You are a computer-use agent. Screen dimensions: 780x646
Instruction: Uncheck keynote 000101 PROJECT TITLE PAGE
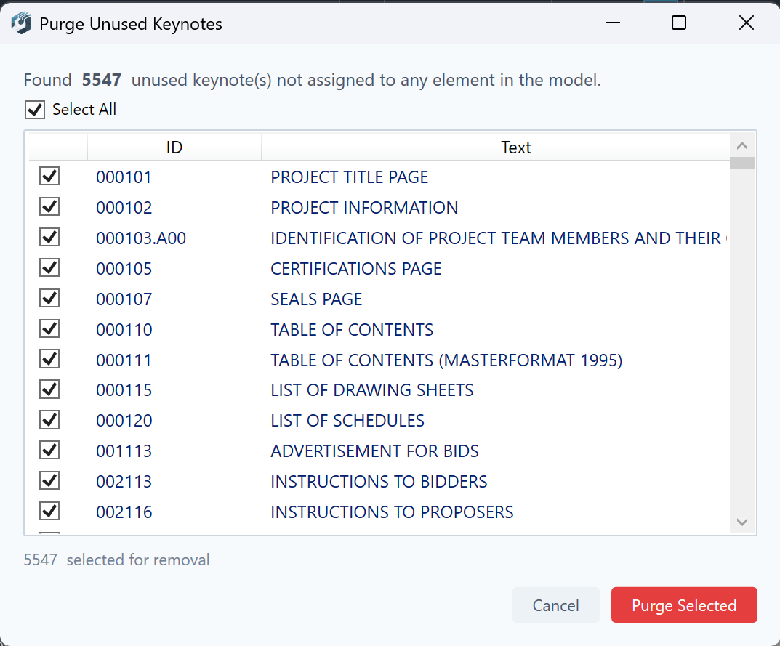pyautogui.click(x=49, y=177)
